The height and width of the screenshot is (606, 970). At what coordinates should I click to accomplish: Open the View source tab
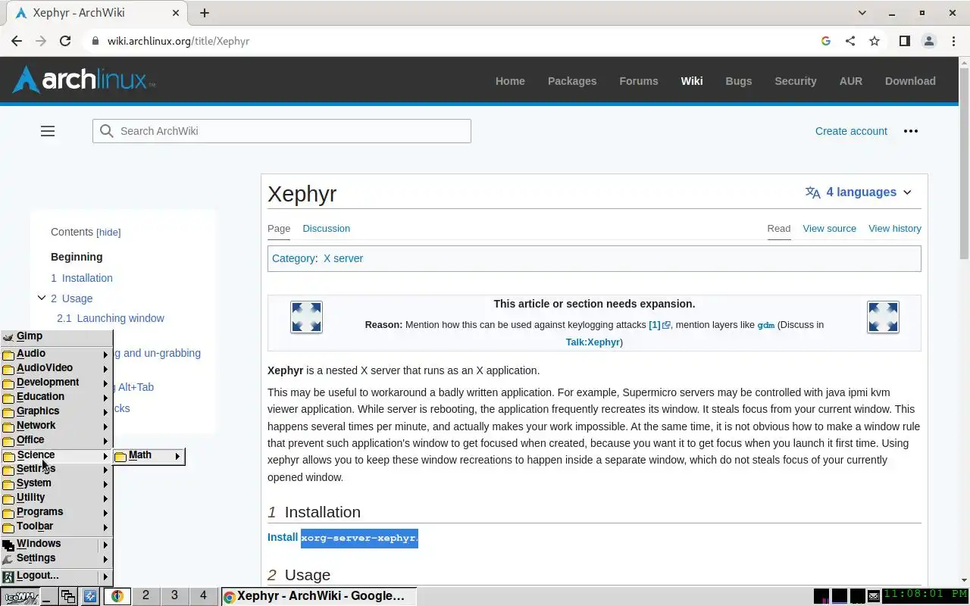(x=829, y=228)
